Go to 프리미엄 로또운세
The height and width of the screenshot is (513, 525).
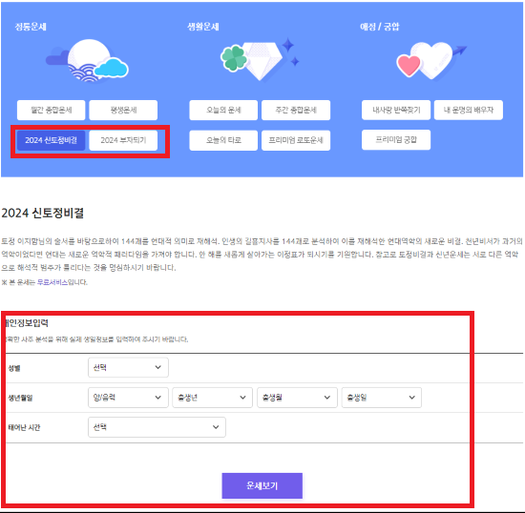click(x=296, y=140)
